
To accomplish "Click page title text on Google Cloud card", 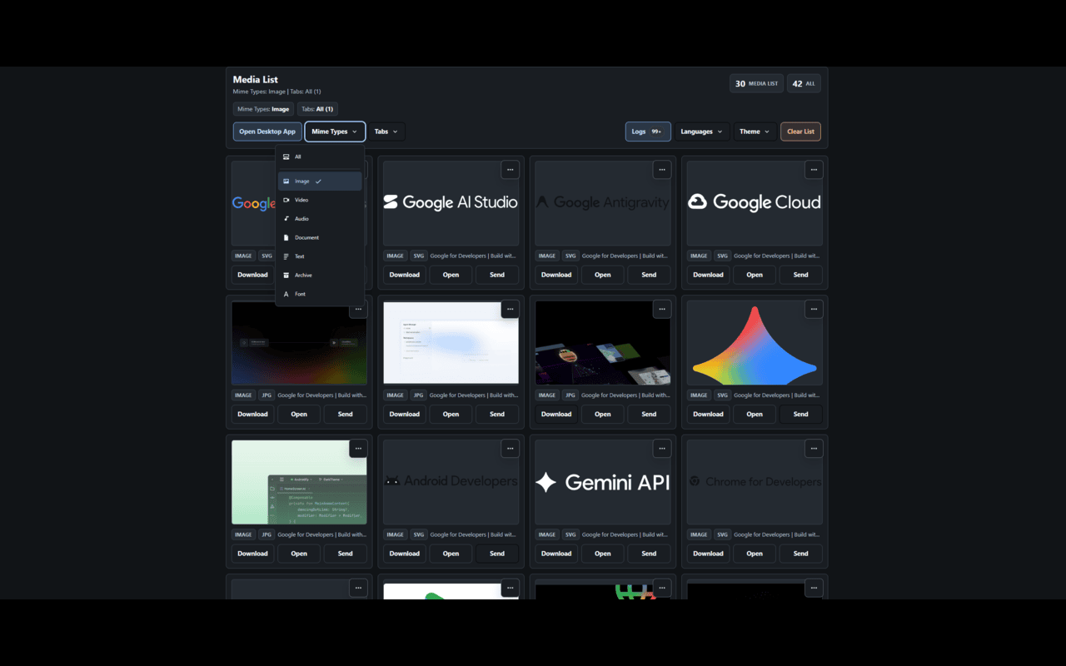I will pyautogui.click(x=777, y=256).
